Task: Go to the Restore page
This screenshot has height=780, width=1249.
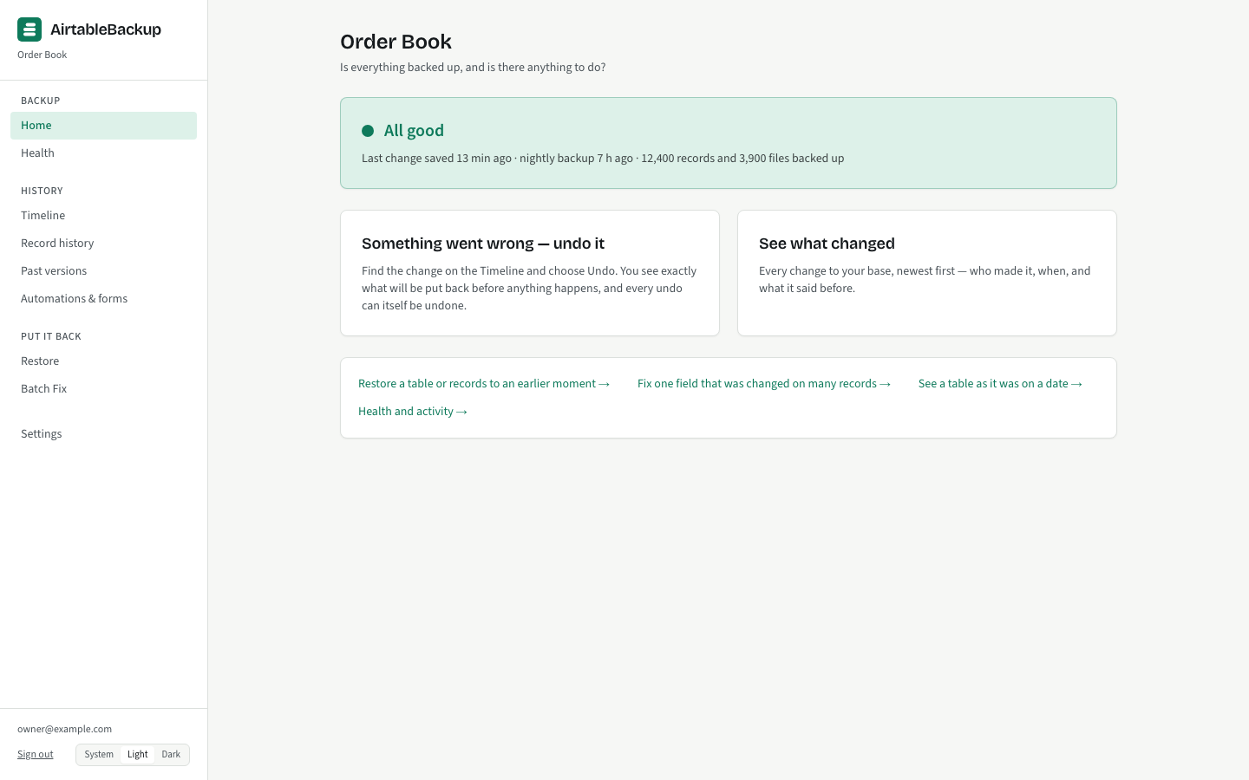Action: 103,361
